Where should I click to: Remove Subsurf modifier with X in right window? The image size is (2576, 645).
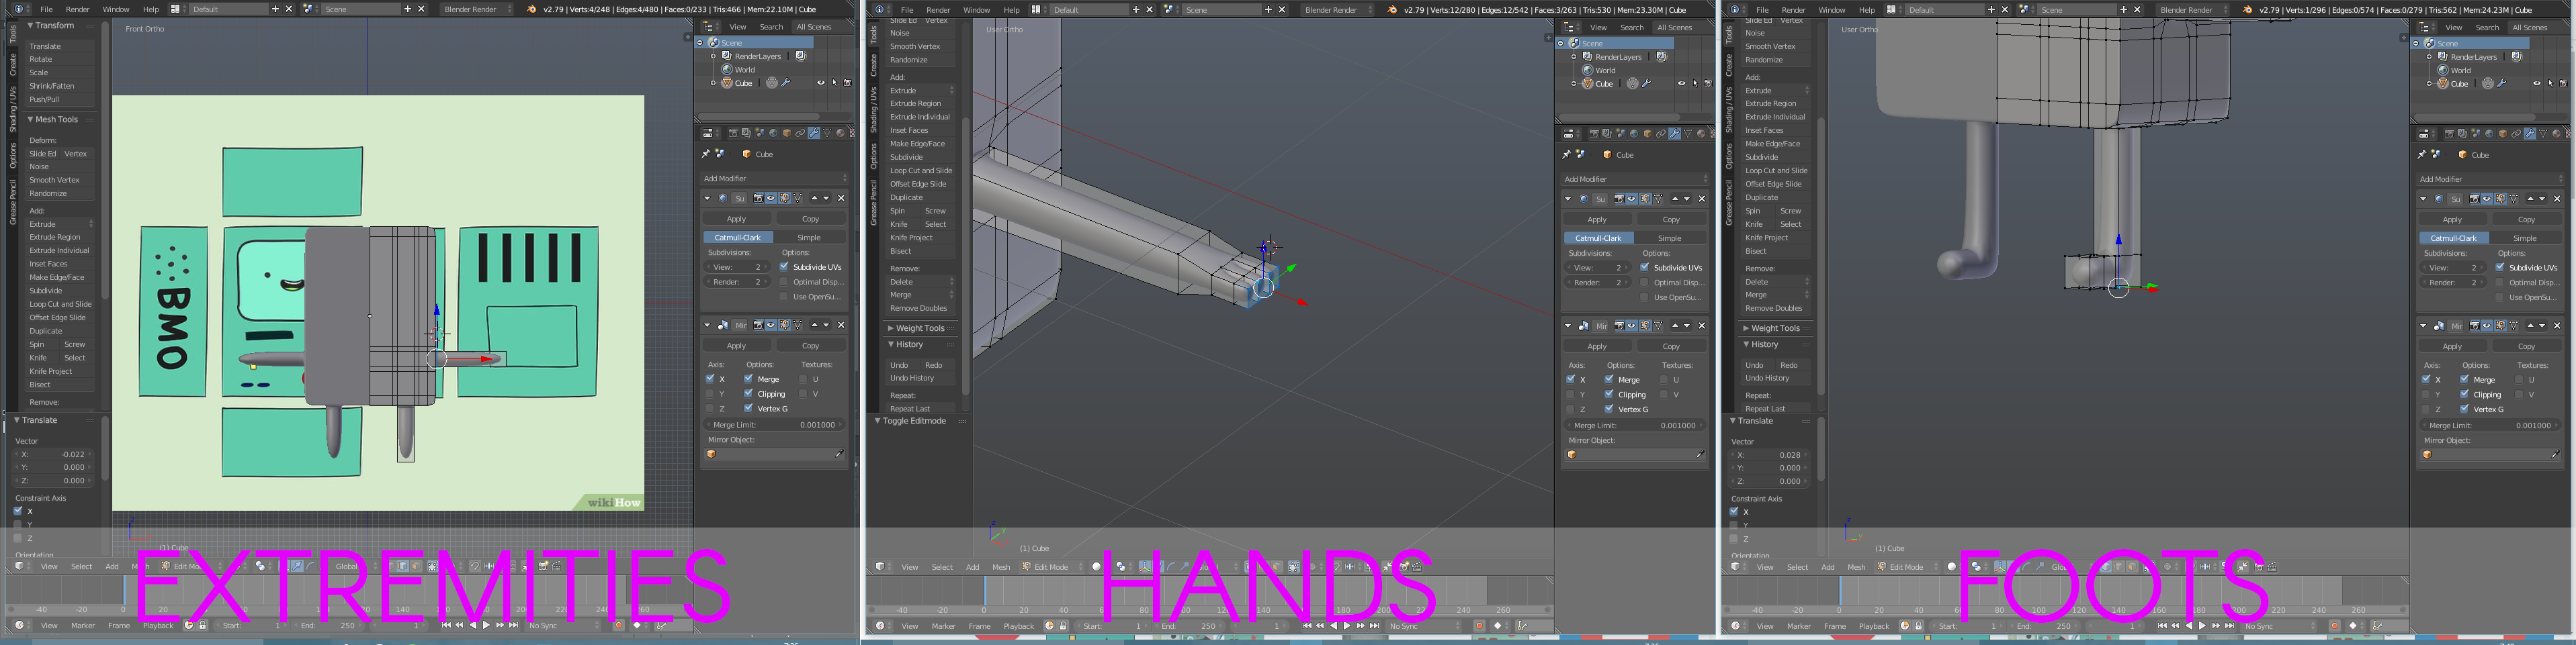pyautogui.click(x=2557, y=199)
